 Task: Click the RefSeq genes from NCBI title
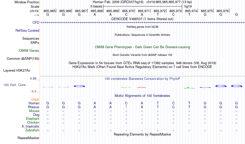(x=143, y=27)
